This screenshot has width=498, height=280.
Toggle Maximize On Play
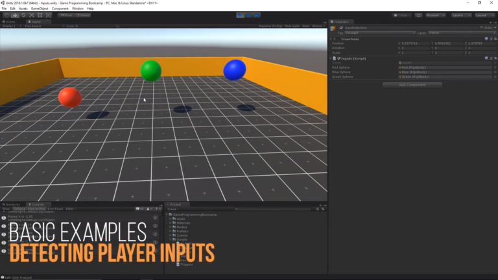[270, 26]
